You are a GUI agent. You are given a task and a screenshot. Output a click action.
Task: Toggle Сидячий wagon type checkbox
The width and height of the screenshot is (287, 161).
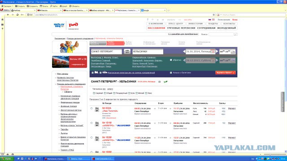click(x=94, y=93)
